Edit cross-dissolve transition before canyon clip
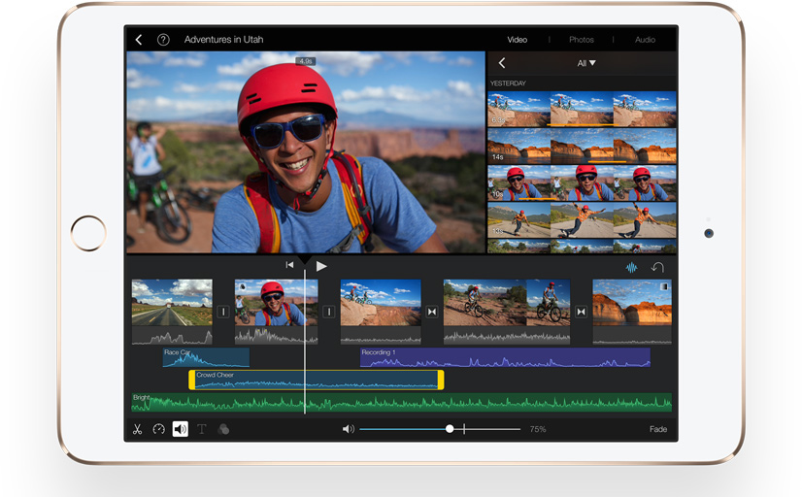The image size is (802, 497). (x=581, y=312)
